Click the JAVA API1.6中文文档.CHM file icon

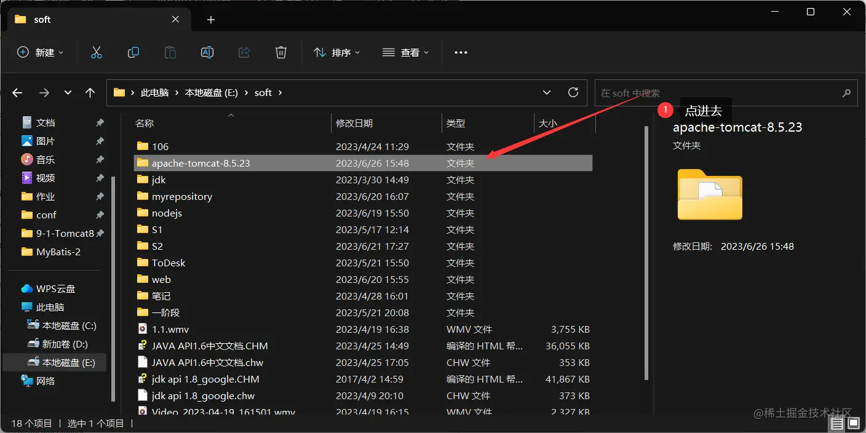point(143,346)
